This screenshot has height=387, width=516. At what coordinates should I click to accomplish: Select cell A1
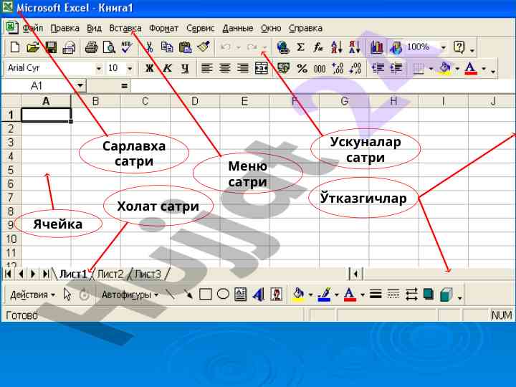(x=46, y=115)
